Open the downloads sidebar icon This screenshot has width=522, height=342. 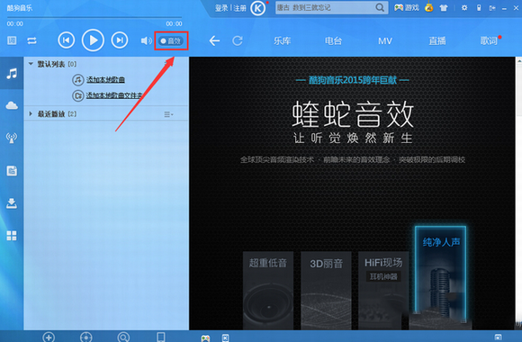pyautogui.click(x=12, y=203)
